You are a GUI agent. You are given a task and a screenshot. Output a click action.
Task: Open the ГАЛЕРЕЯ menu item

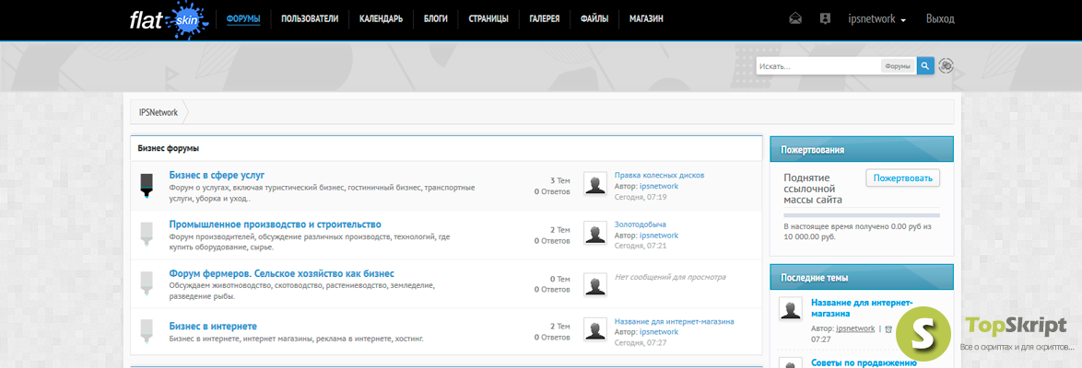pos(545,19)
